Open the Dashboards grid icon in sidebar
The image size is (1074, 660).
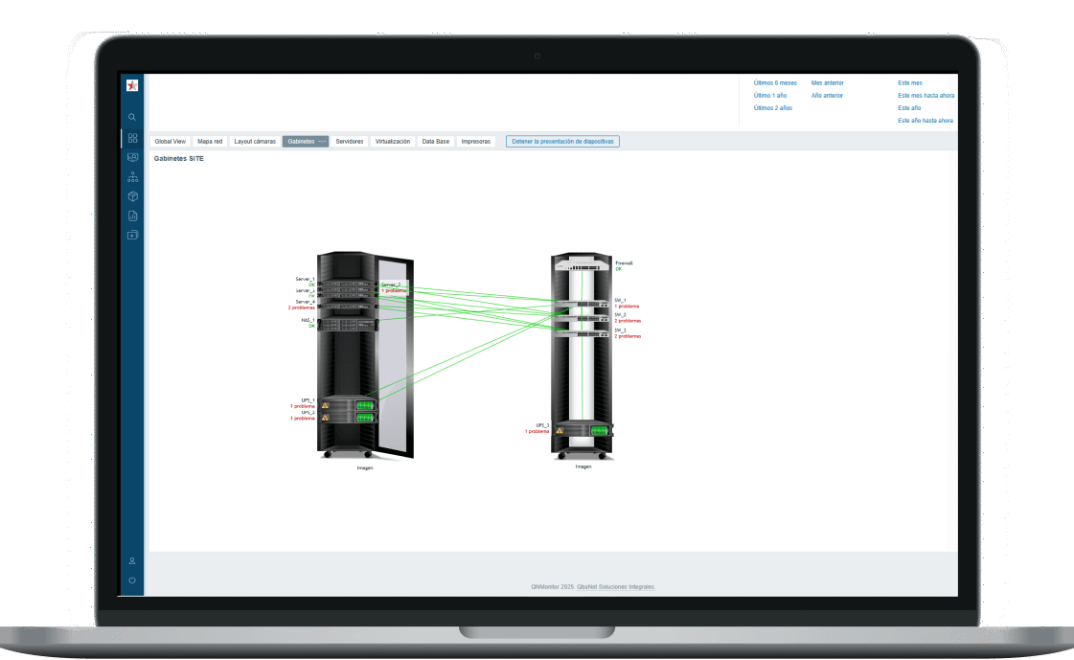coord(132,138)
